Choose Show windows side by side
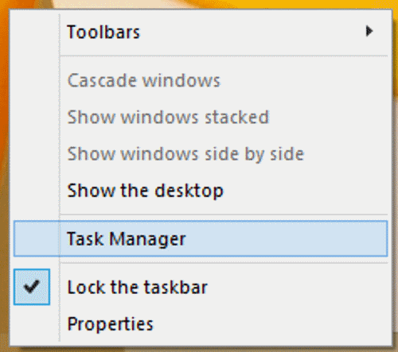The image size is (398, 352). coord(201,153)
